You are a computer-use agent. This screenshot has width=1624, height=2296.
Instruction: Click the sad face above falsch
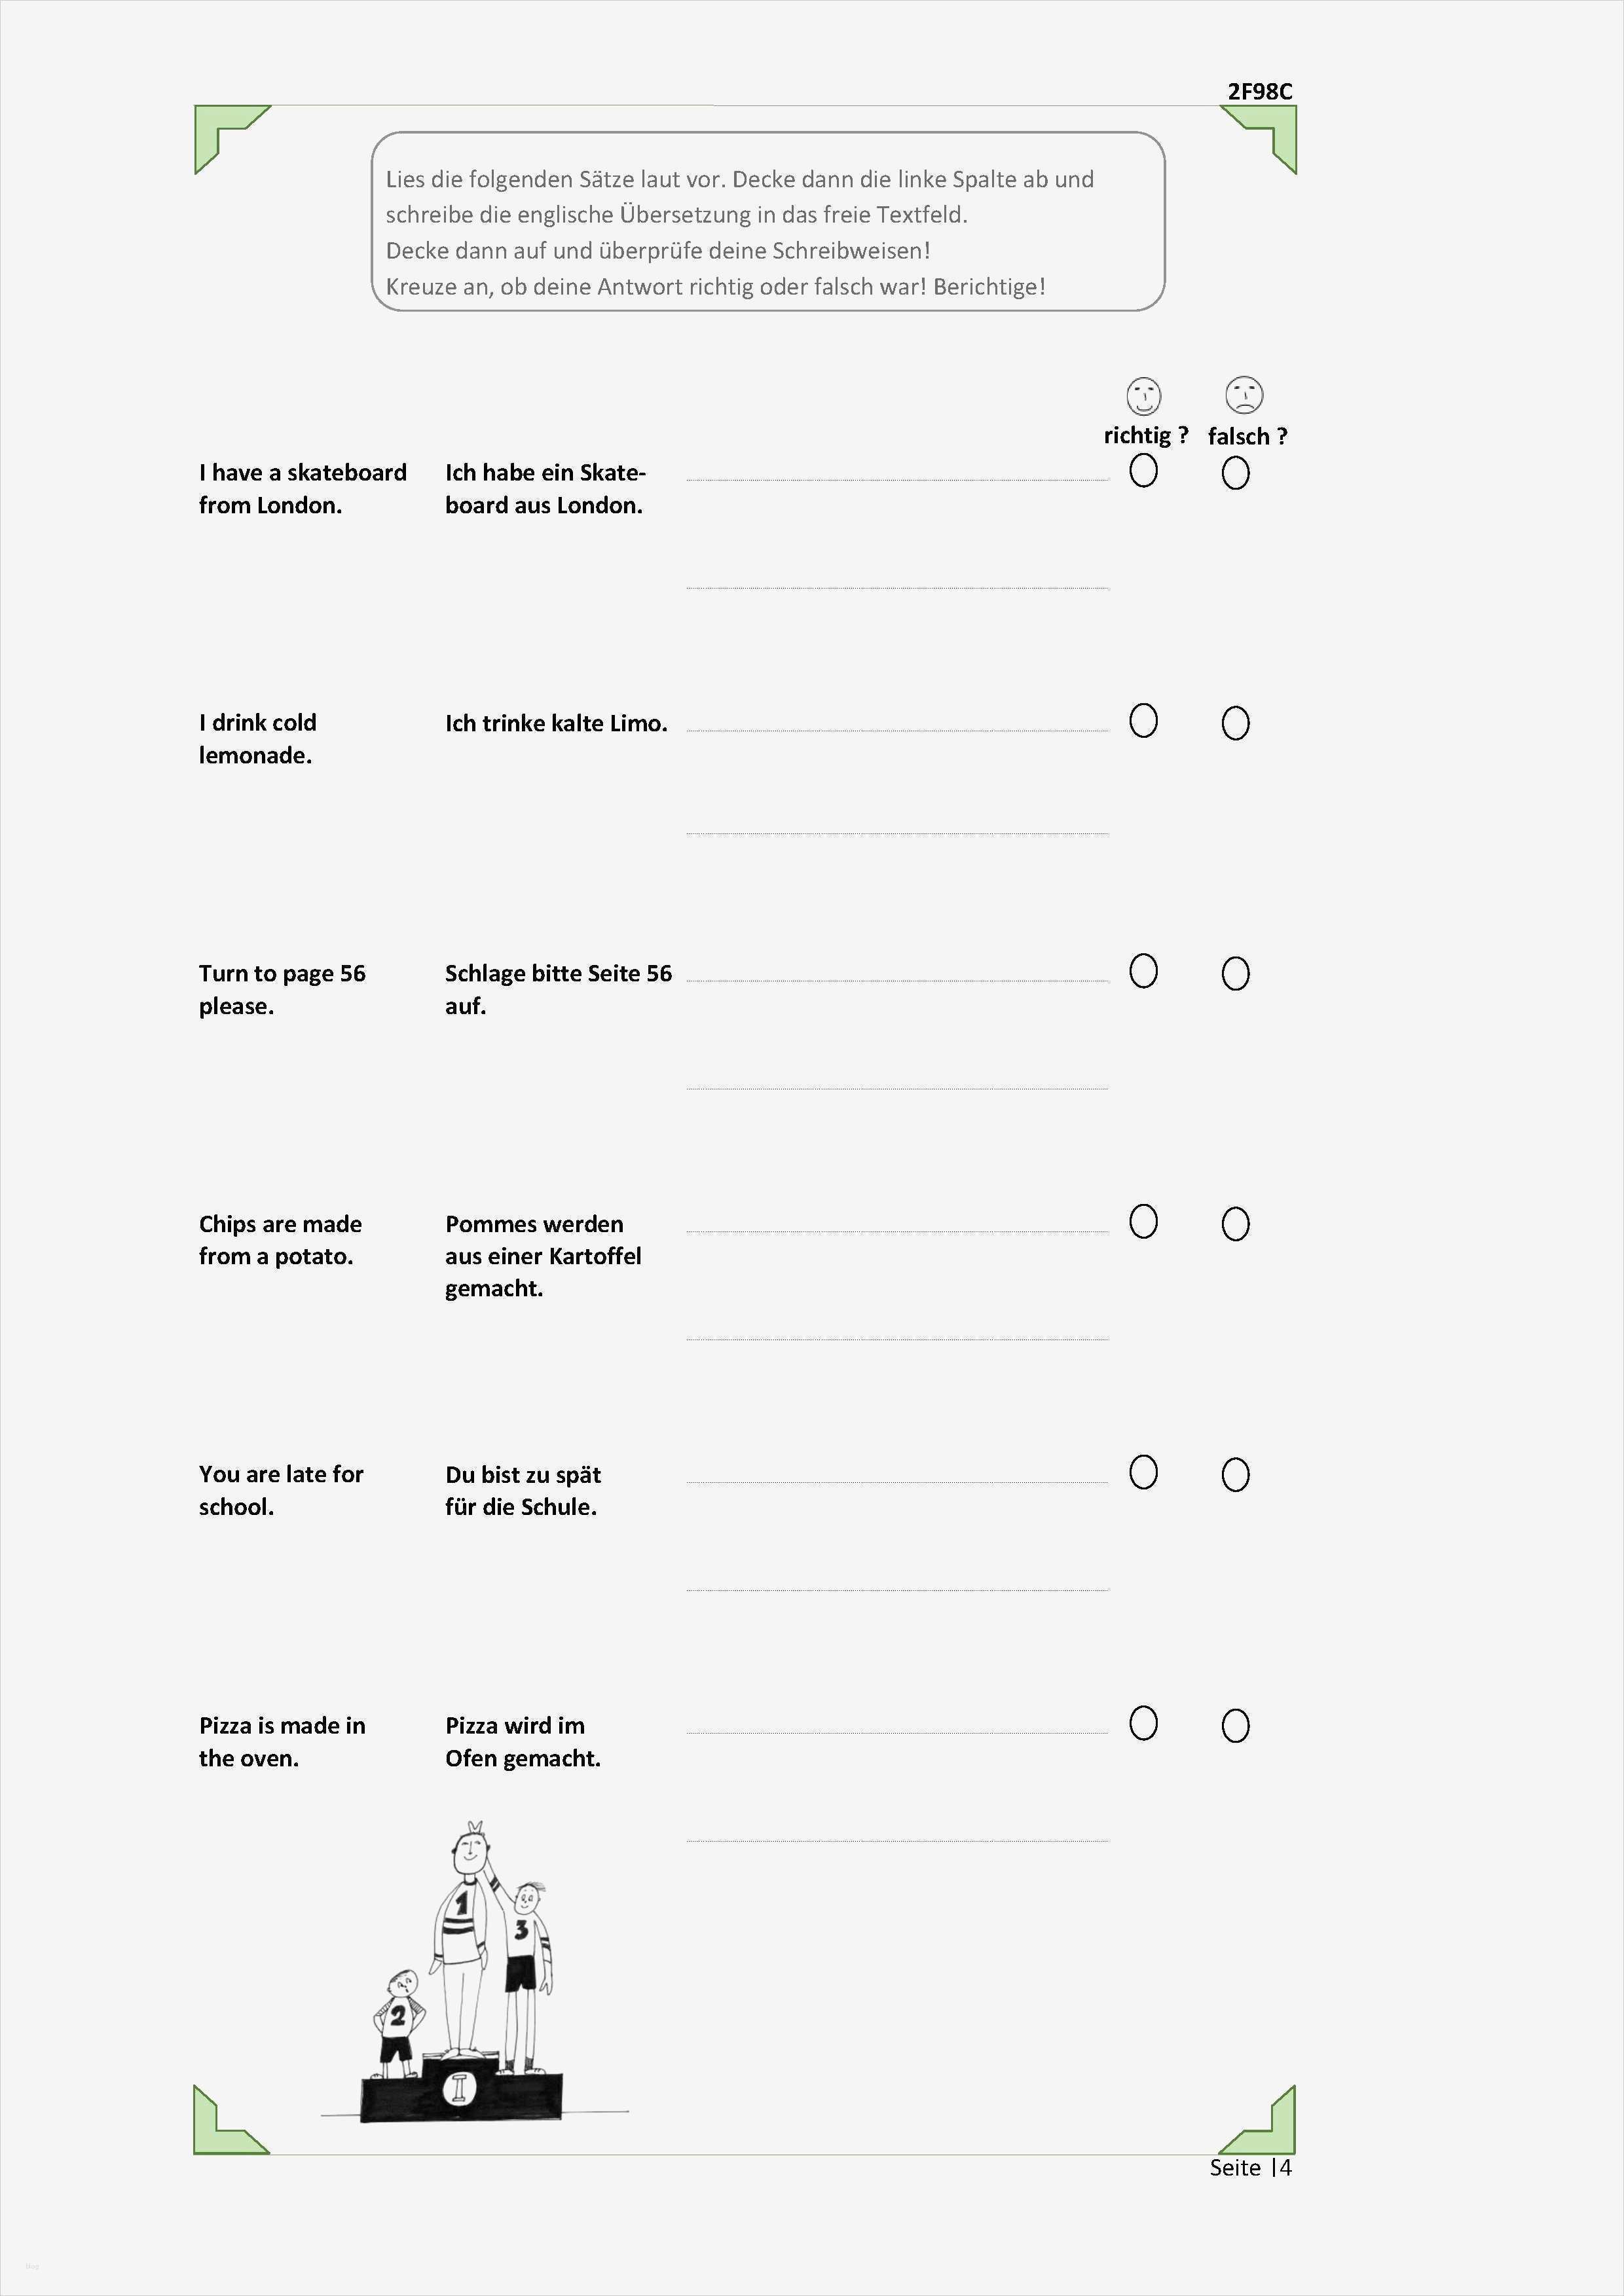(x=1243, y=395)
